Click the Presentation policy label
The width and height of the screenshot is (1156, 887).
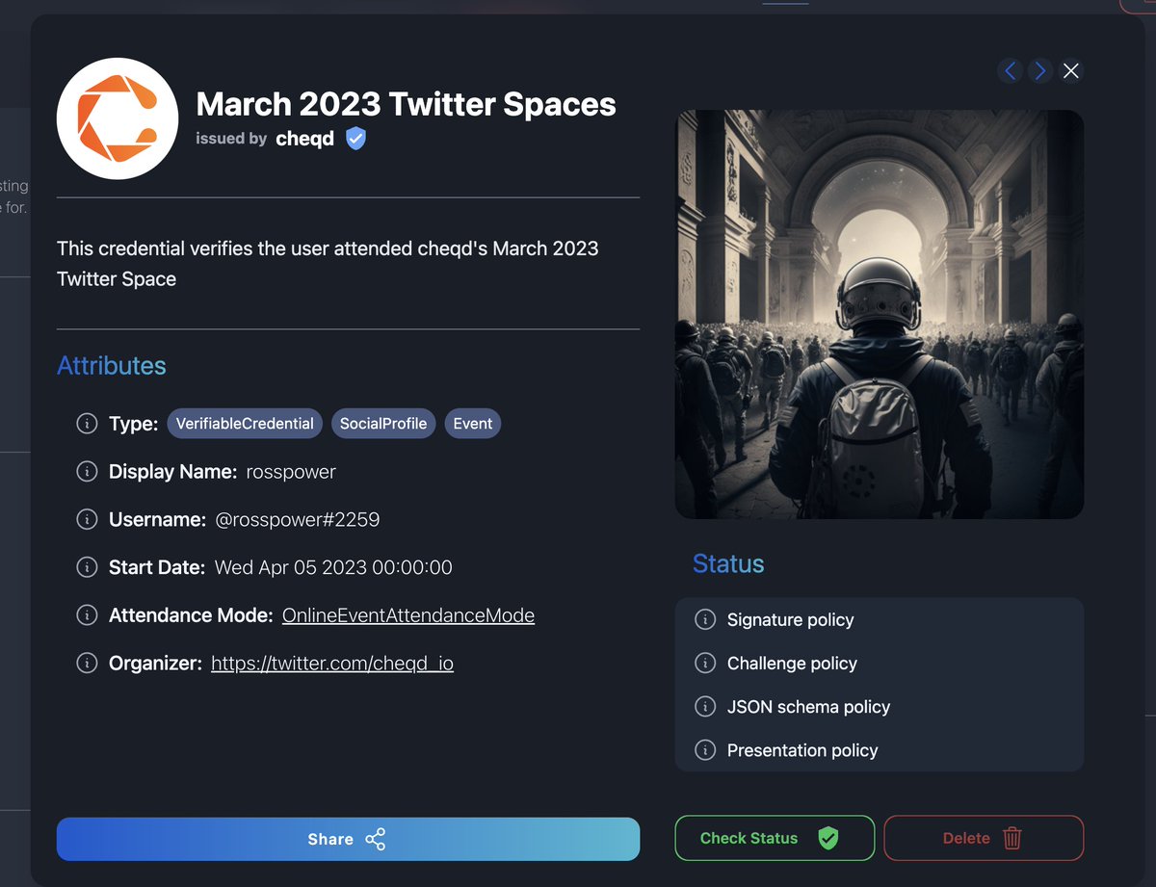802,749
